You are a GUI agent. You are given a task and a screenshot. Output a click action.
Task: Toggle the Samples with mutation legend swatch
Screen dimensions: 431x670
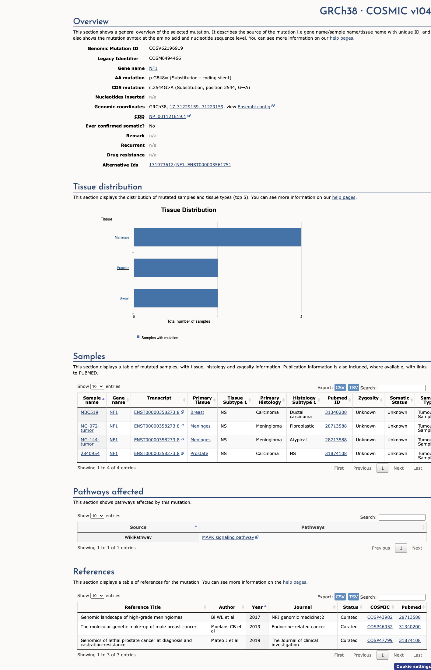click(x=138, y=337)
